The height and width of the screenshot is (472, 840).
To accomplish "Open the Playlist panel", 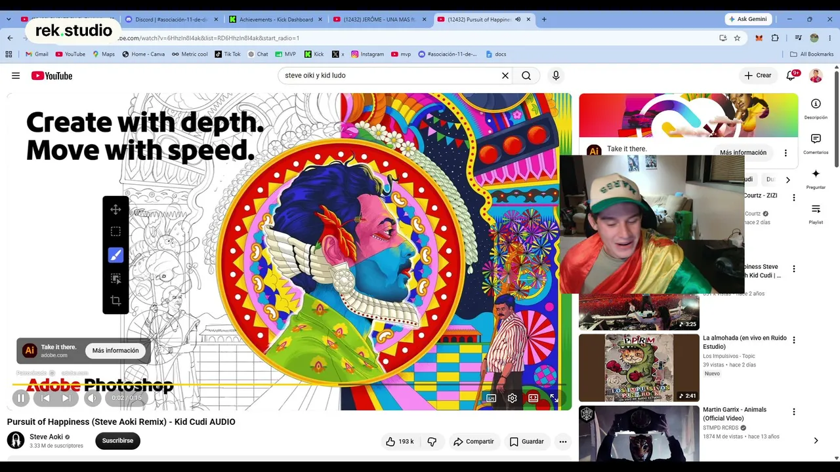I will coord(816,214).
